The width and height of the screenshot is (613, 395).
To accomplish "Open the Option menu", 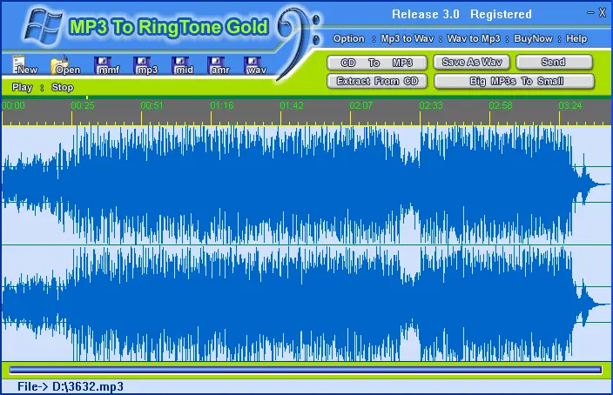I will tap(348, 39).
